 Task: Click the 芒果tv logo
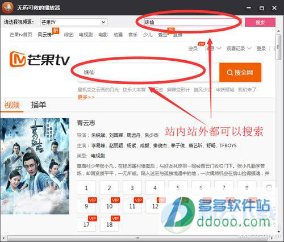[x=40, y=60]
